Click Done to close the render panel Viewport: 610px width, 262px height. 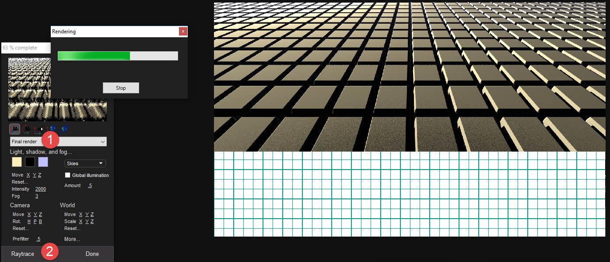[x=92, y=254]
